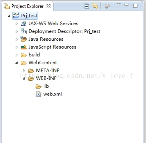This screenshot has height=143, width=146.
Task: Click the web.xml file icon
Action: pyautogui.click(x=38, y=94)
